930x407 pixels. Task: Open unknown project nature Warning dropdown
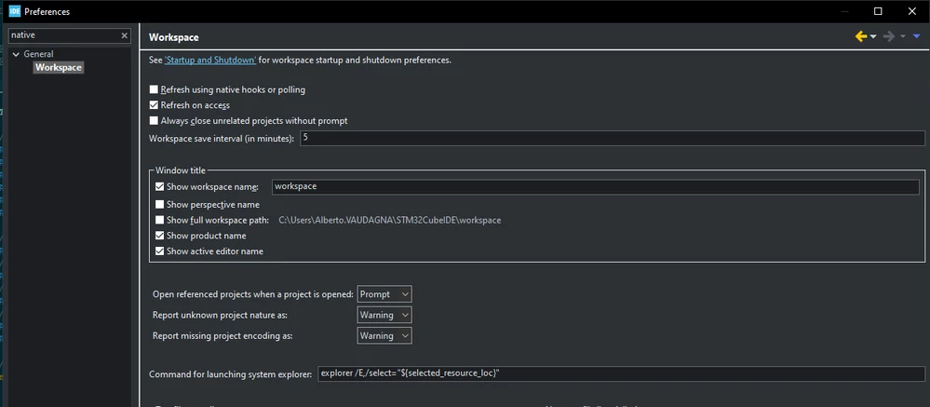(x=384, y=315)
